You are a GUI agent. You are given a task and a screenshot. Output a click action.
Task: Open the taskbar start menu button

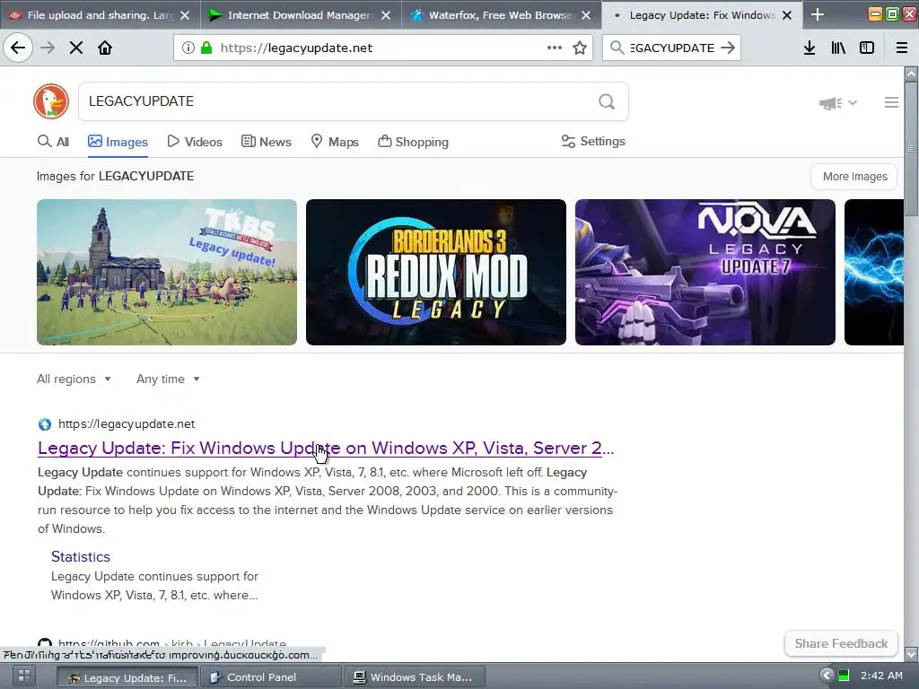click(23, 676)
